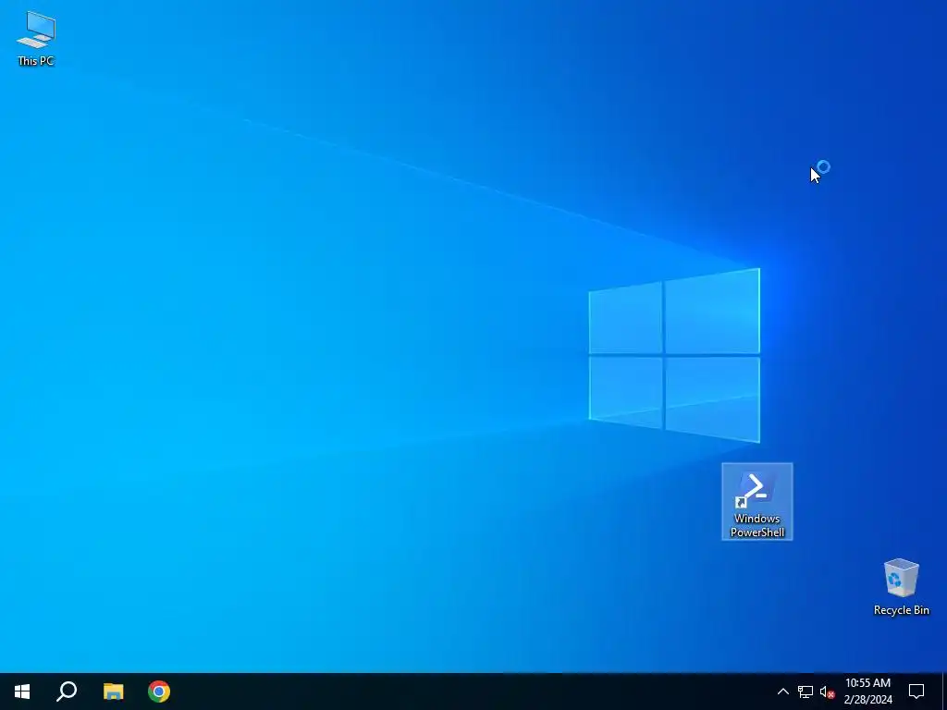This screenshot has width=947, height=710.
Task: Click the Show desktop strip at taskbar end
Action: (x=944, y=692)
